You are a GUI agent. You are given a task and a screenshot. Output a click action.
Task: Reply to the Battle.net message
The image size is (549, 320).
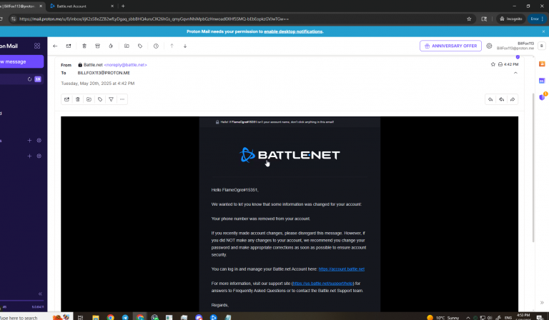(x=490, y=99)
